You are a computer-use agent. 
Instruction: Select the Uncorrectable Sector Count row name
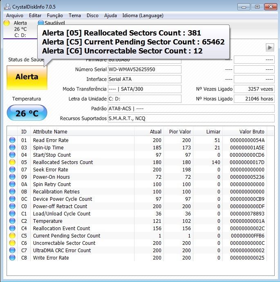click(x=64, y=243)
